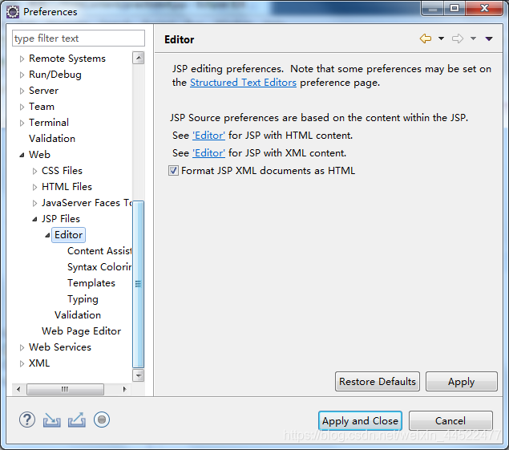509x450 pixels.
Task: Select the JSP Files tree item
Action: [61, 219]
